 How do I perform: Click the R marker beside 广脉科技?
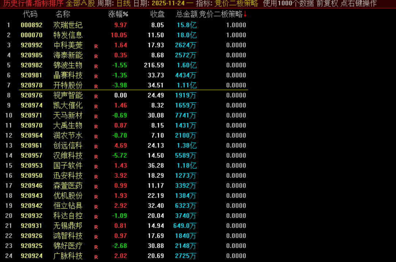point(96,257)
